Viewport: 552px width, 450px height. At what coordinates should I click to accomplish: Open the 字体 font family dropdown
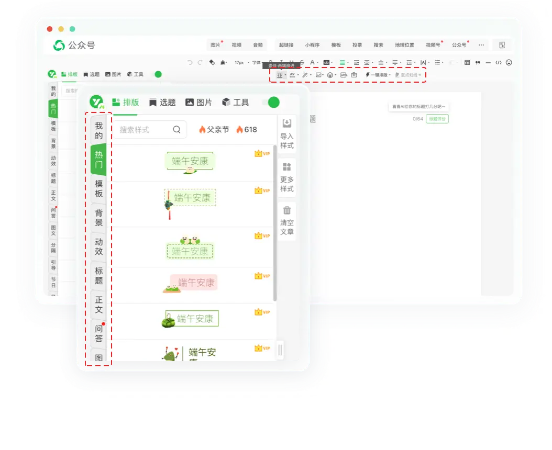(257, 63)
